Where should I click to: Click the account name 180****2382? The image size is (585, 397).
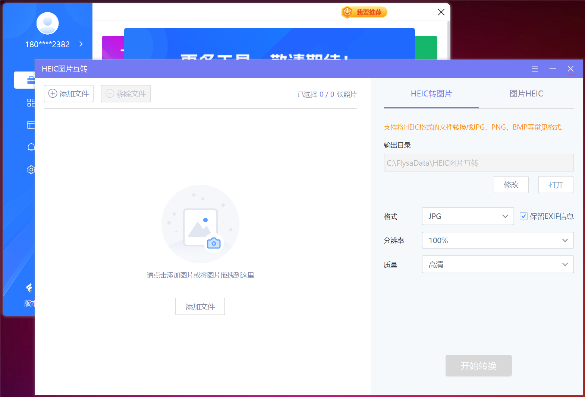pos(47,44)
